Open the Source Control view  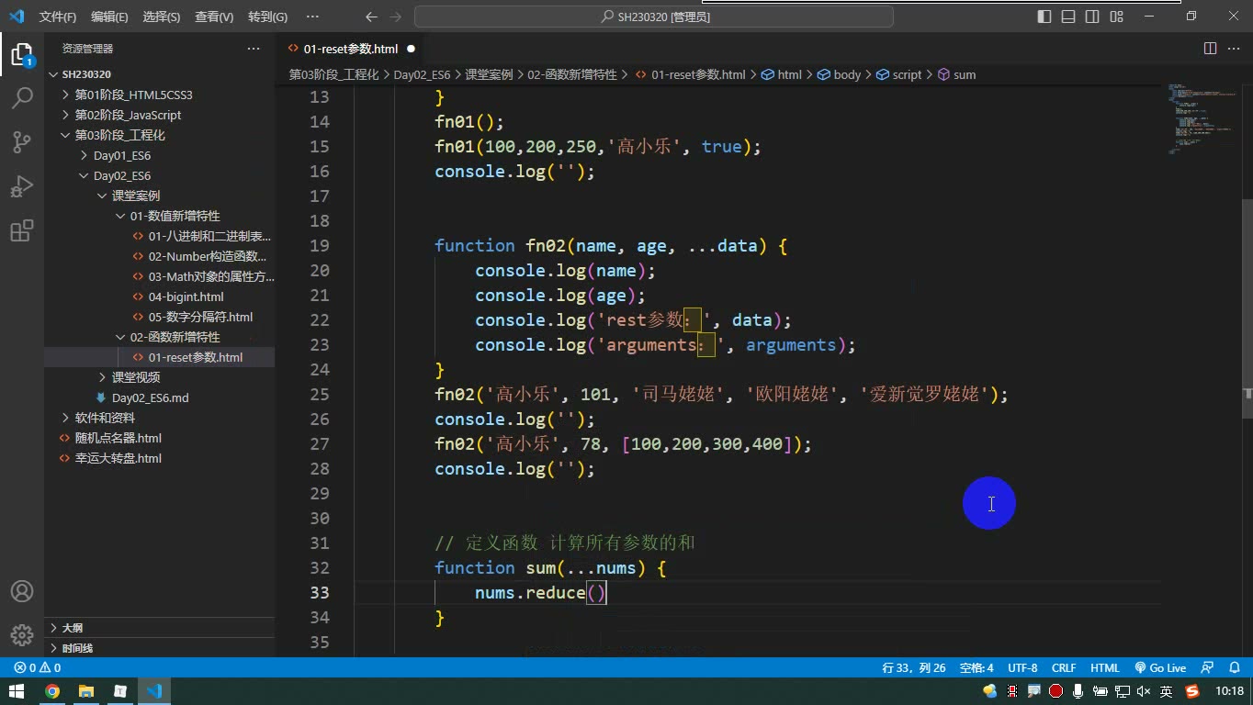[x=22, y=141]
